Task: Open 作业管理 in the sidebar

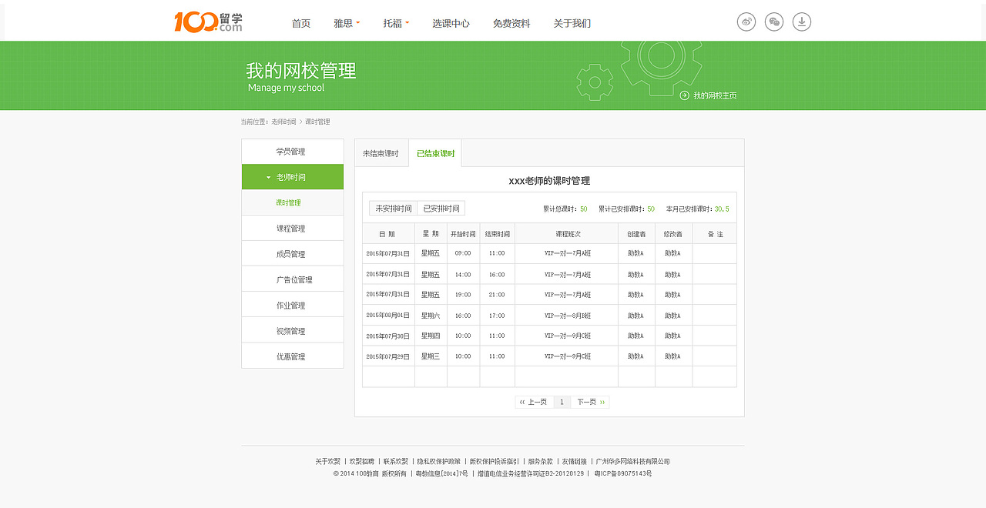Action: pyautogui.click(x=293, y=305)
